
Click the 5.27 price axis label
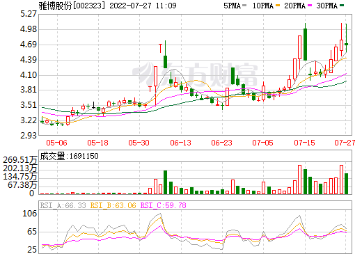[x=29, y=14]
